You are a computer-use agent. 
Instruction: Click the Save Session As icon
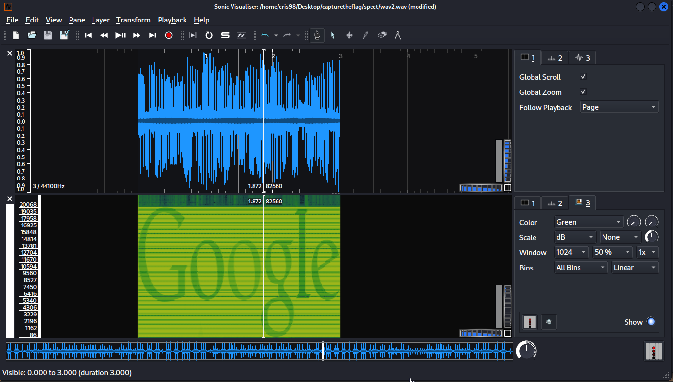[64, 35]
